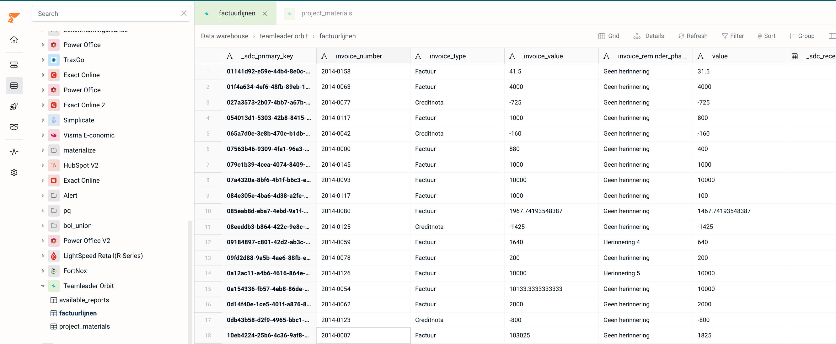
Task: Clear the search field with X icon
Action: coord(184,13)
